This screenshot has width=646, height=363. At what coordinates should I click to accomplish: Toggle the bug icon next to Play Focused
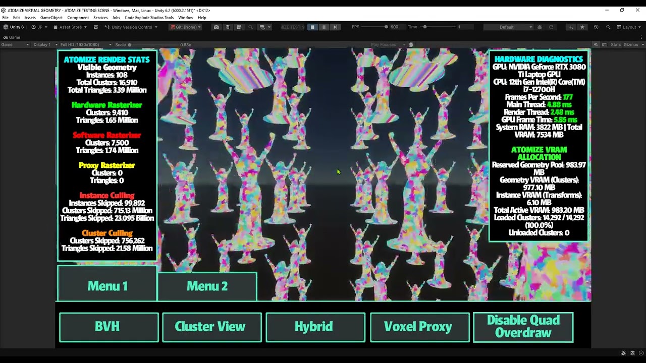(411, 45)
